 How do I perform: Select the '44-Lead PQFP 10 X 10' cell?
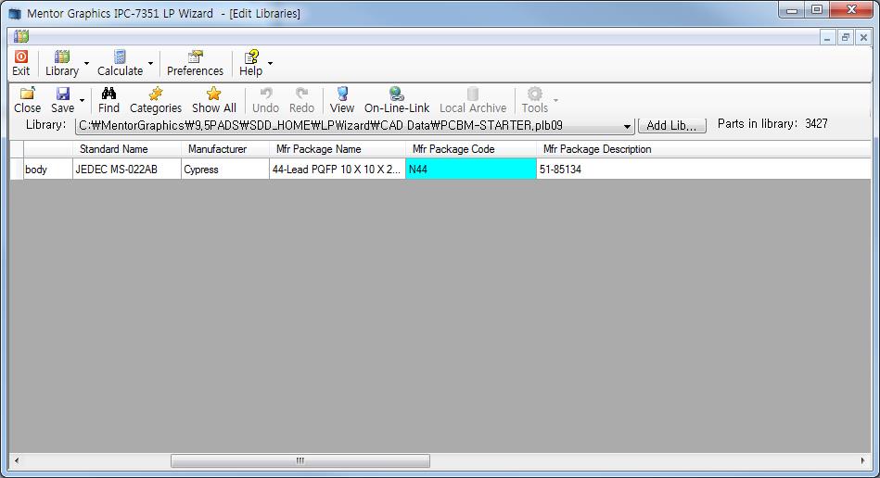pos(338,170)
